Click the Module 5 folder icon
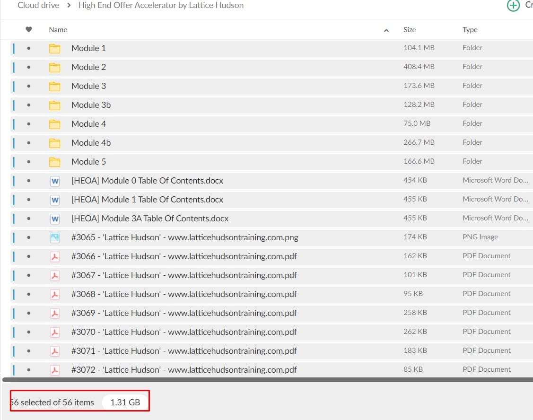This screenshot has width=533, height=420. coord(55,162)
